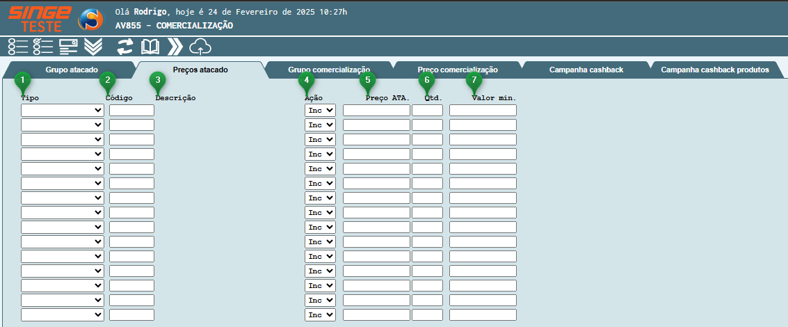Open the second row Tipo dropdown
The image size is (788, 327).
click(x=63, y=125)
